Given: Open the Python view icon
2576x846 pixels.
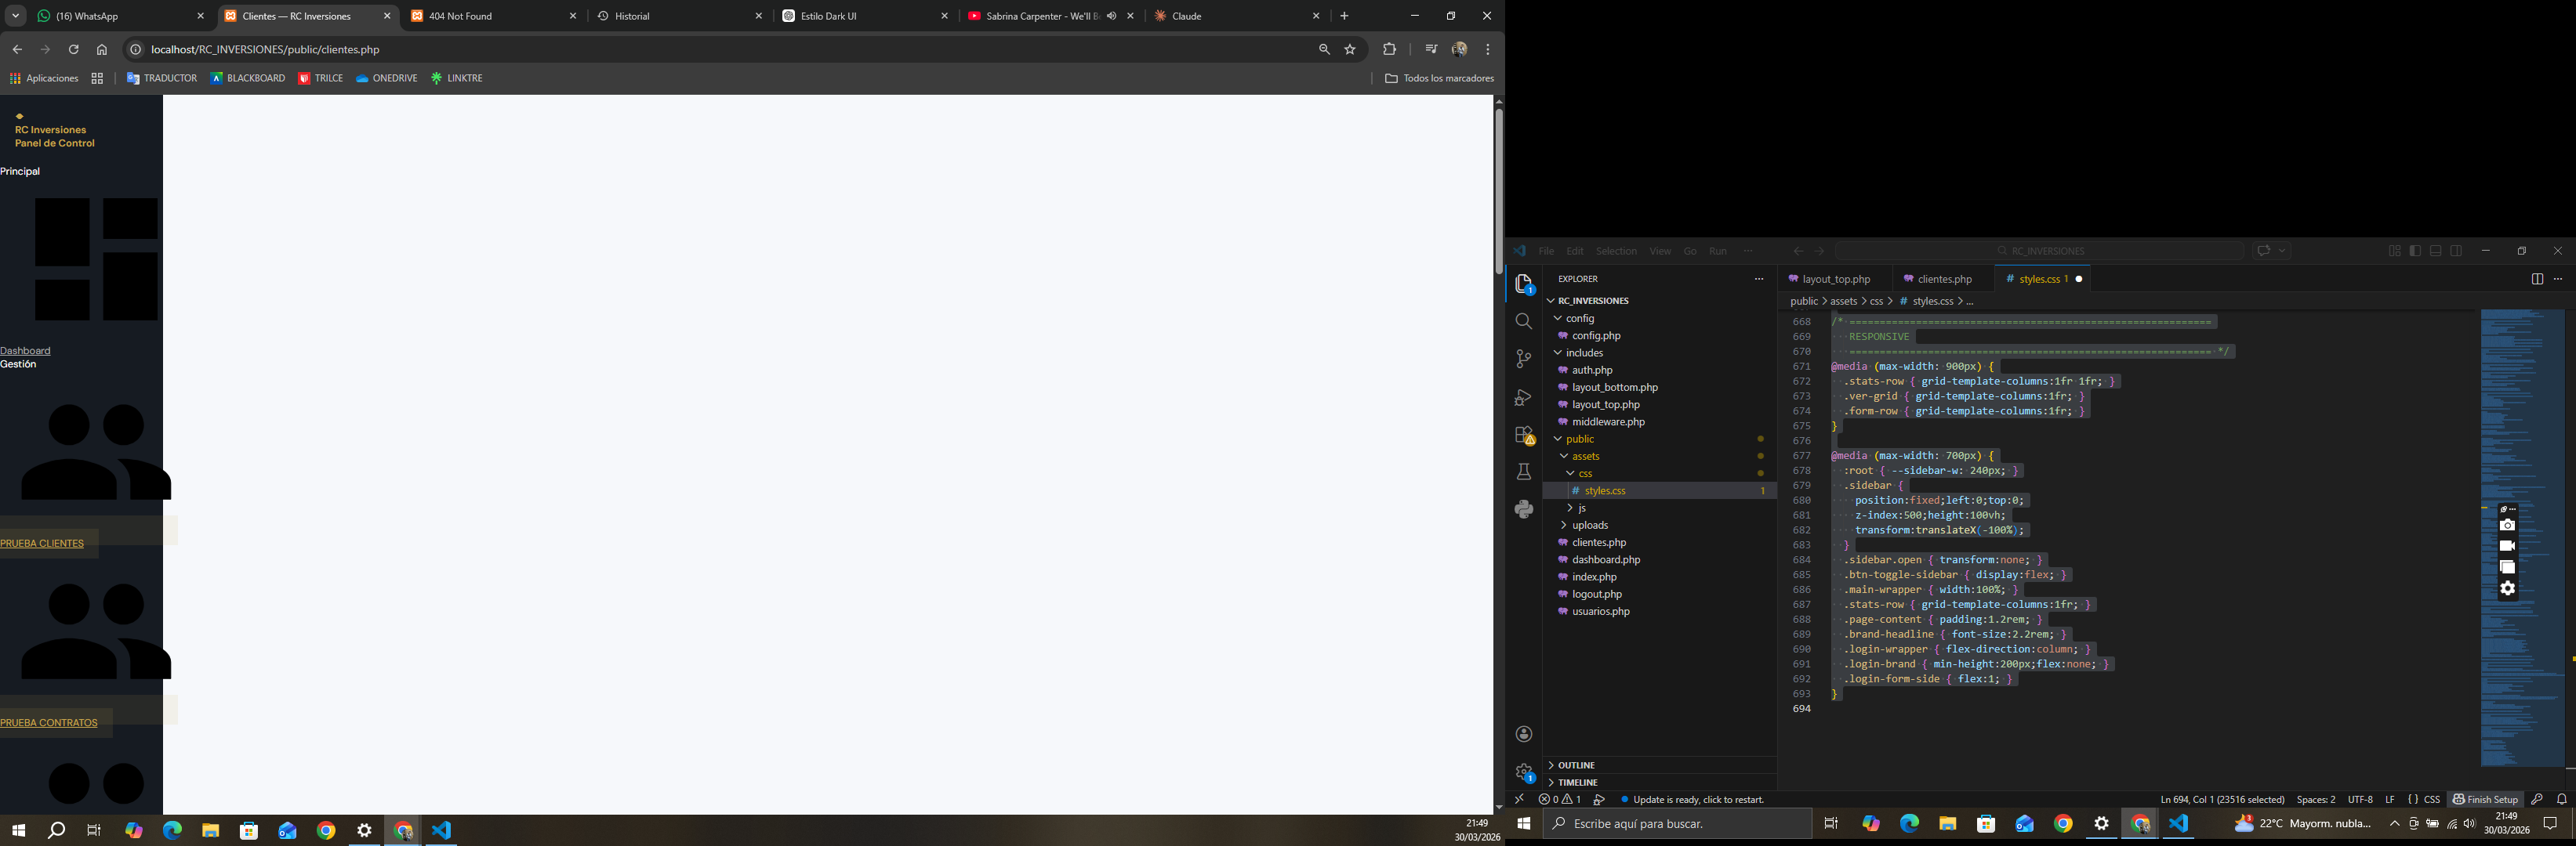Looking at the screenshot, I should point(1523,509).
